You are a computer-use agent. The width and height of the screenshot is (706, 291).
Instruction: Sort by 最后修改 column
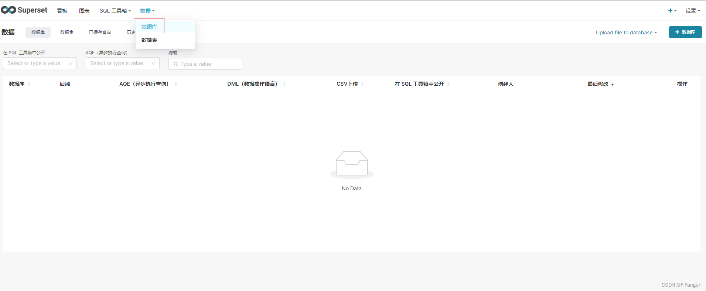pyautogui.click(x=601, y=84)
